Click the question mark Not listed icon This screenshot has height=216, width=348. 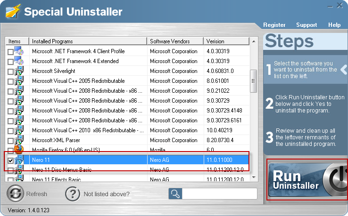click(72, 194)
